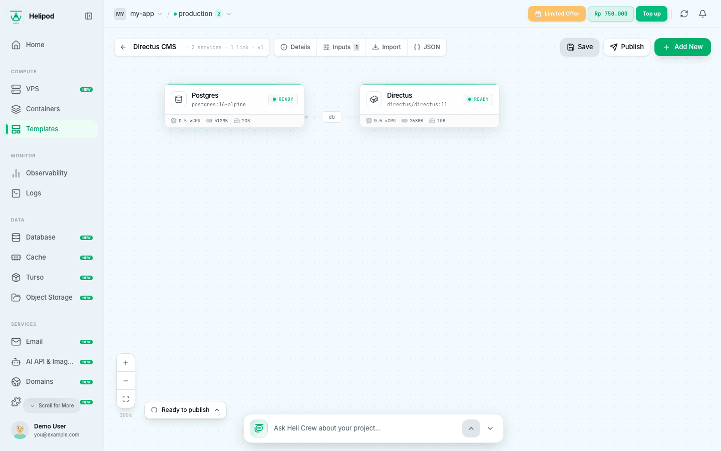The height and width of the screenshot is (451, 721).
Task: Expand the Ready to publish status
Action: click(185, 410)
